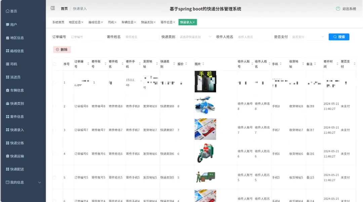Open the 手机 phone image thumbnail

click(205, 82)
